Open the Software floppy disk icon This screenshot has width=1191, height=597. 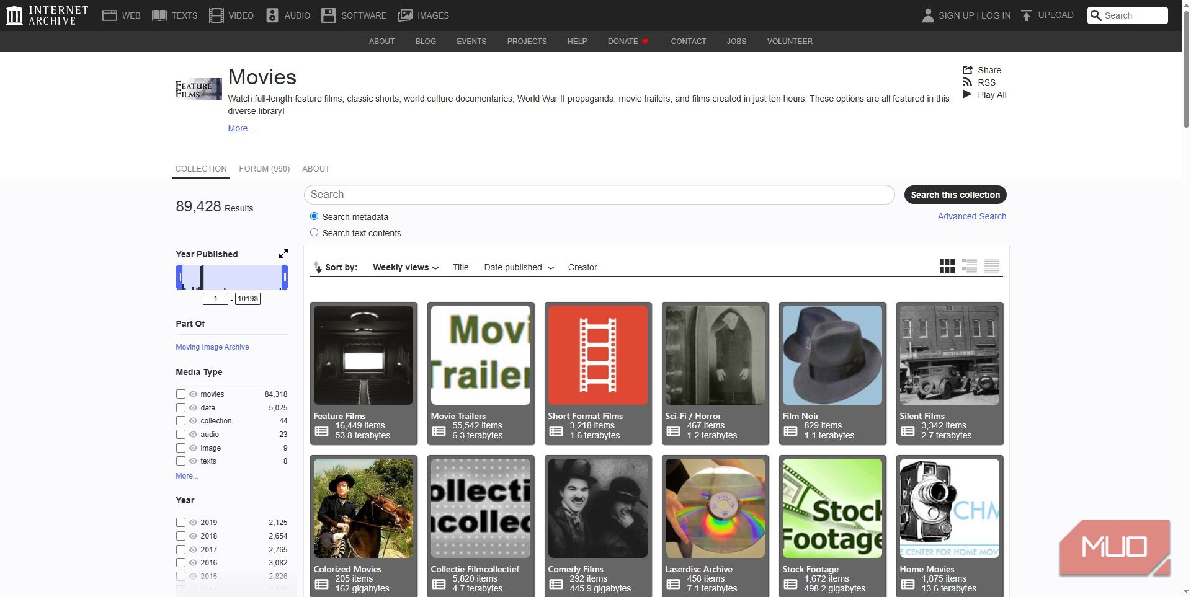(329, 15)
